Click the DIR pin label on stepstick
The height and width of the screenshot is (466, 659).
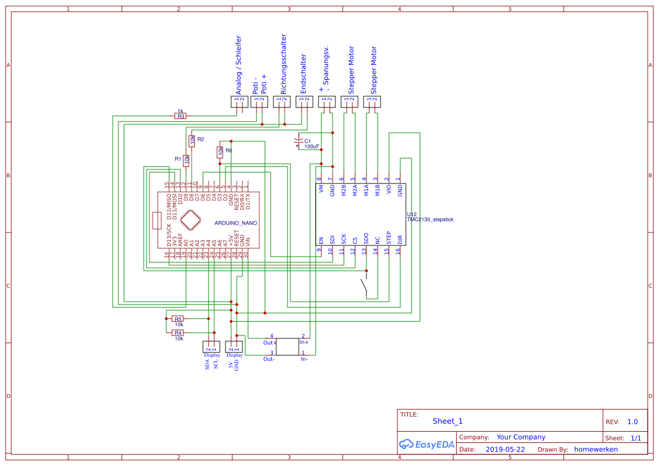[x=400, y=240]
